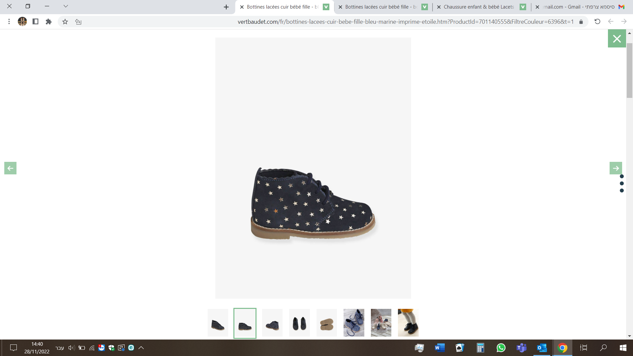Open the side panel icon

click(35, 22)
